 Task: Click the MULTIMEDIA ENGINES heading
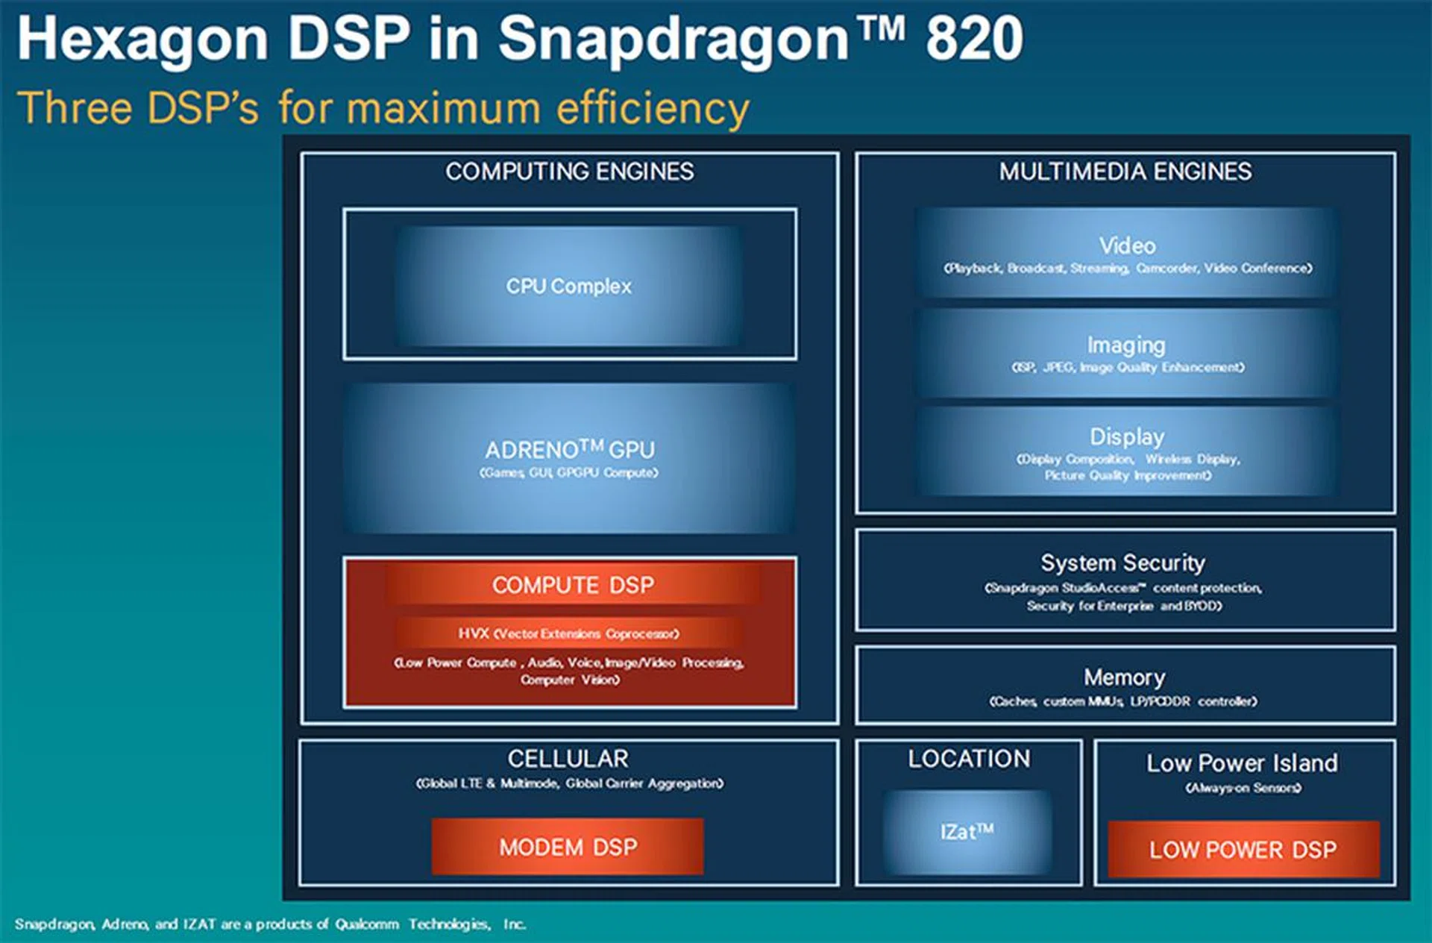pyautogui.click(x=1125, y=172)
